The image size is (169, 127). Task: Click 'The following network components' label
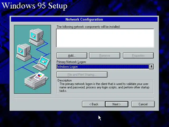(x=88, y=27)
